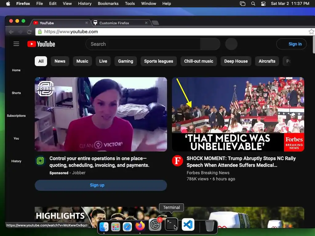The image size is (315, 236).
Task: Select the Deep House filter chip
Action: pos(236,61)
